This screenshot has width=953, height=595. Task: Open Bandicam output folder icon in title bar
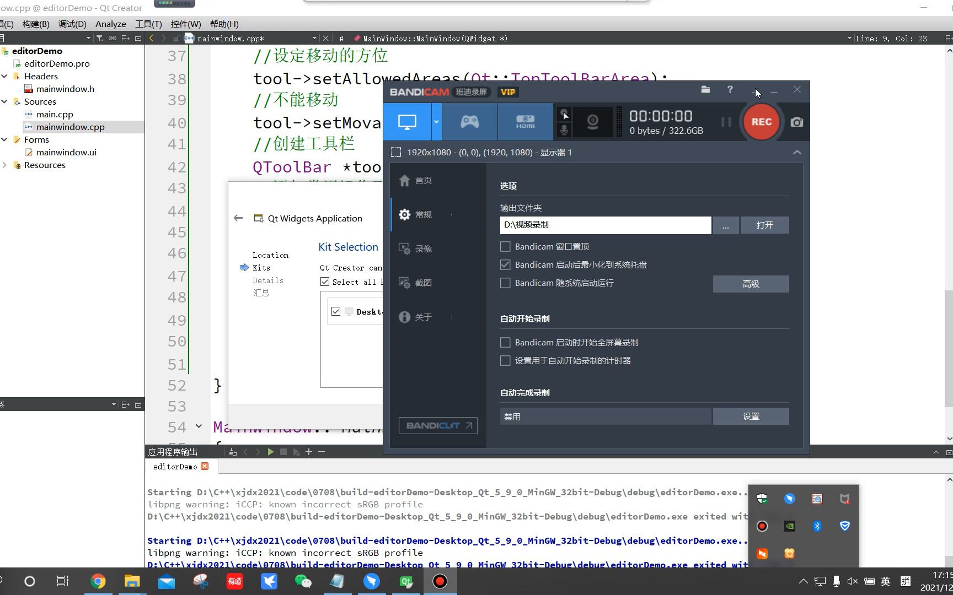coord(705,89)
